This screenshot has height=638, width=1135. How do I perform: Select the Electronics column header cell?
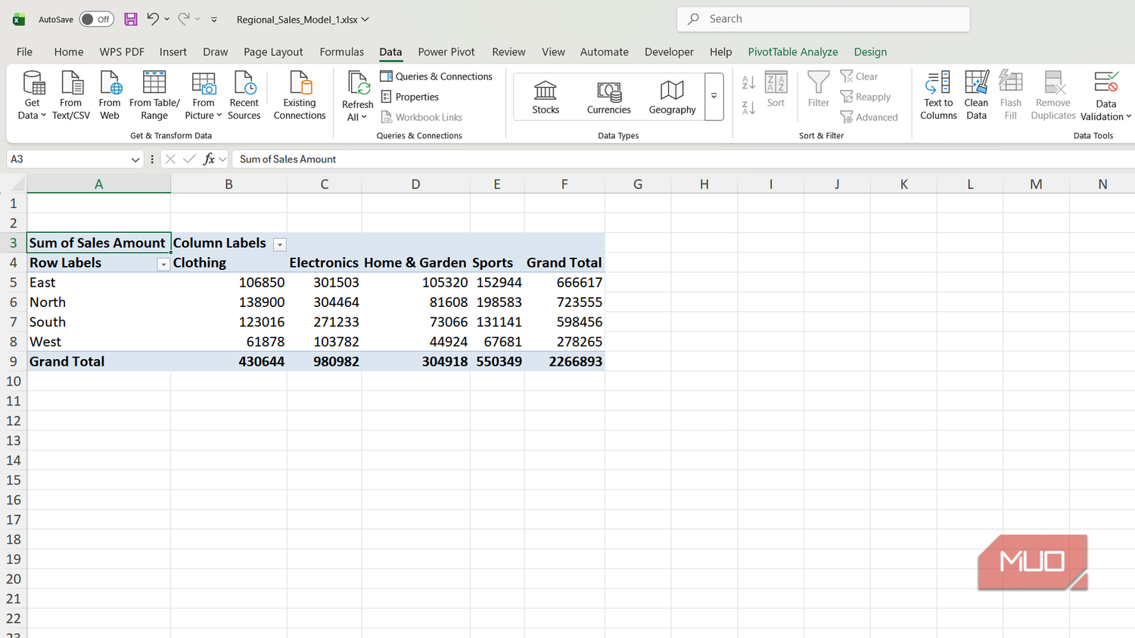324,263
